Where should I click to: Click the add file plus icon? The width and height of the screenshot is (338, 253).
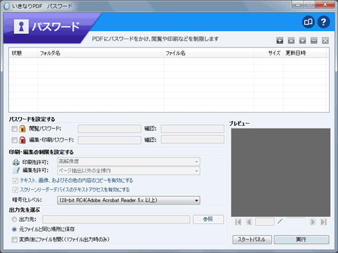pos(280,41)
